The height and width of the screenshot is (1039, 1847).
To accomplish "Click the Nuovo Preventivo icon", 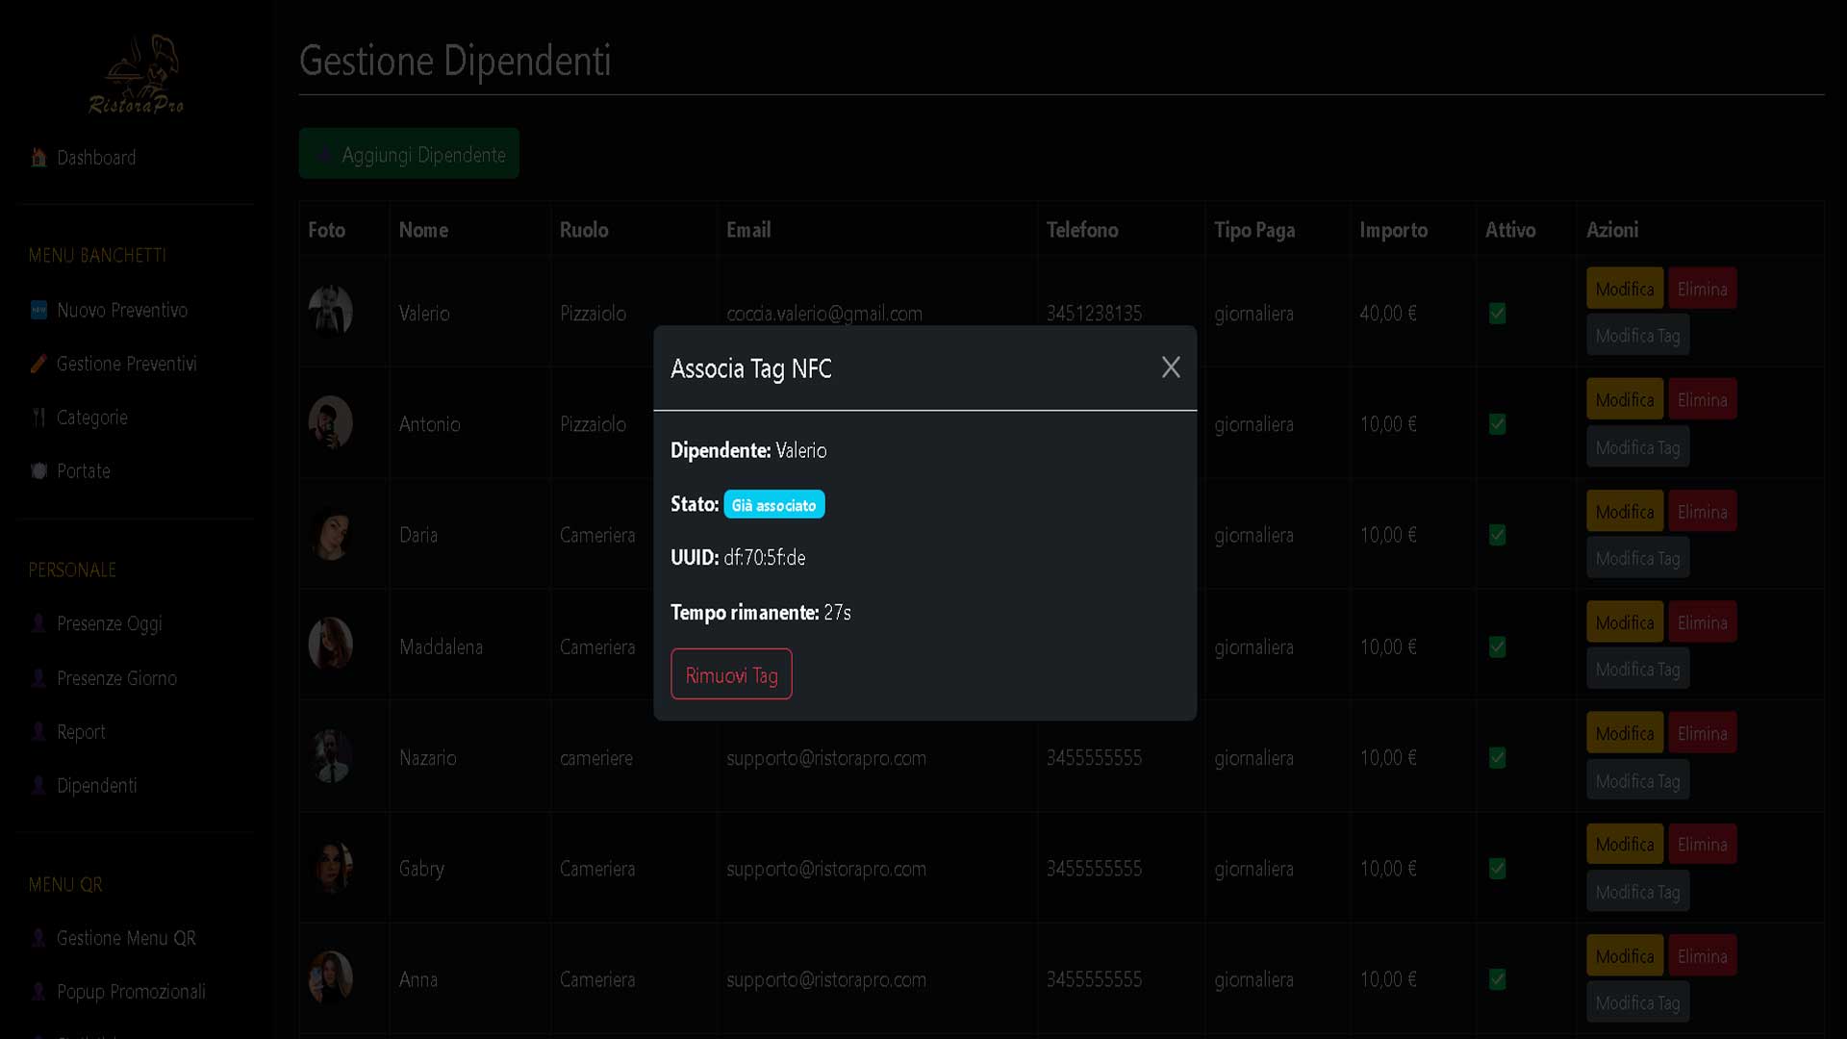I will (x=38, y=311).
